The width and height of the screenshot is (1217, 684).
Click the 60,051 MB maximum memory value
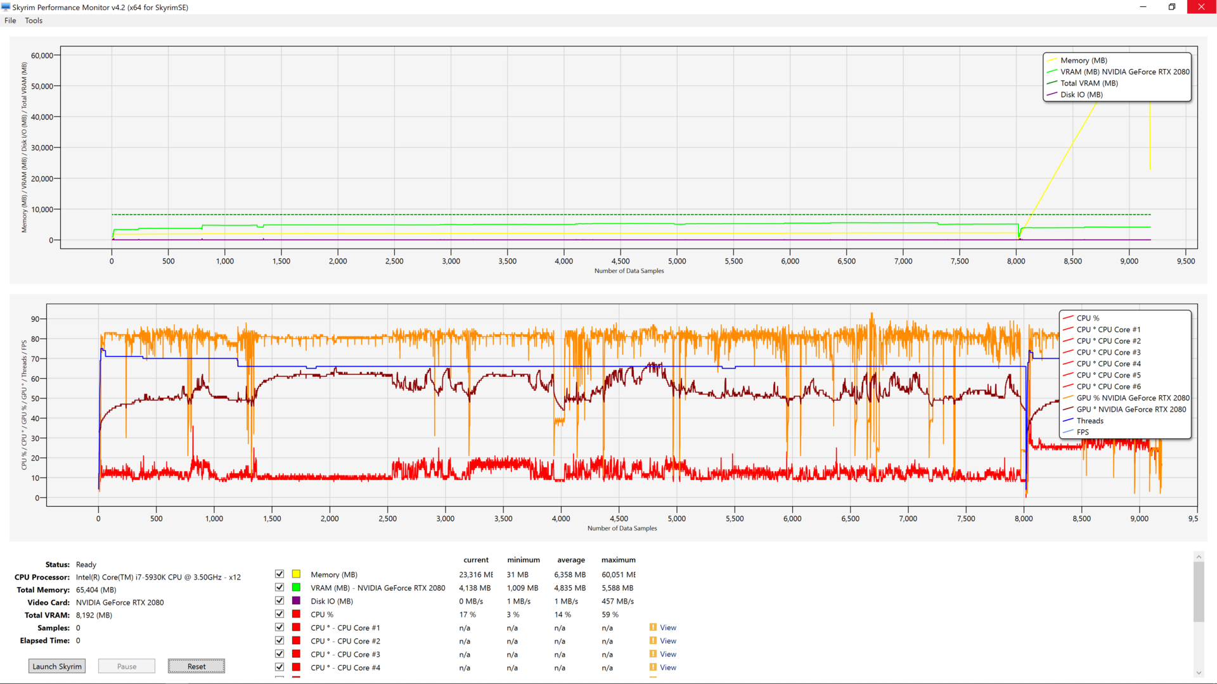point(619,574)
